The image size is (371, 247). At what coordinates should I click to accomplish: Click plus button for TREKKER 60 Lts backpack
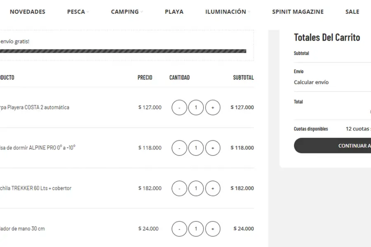tap(213, 188)
